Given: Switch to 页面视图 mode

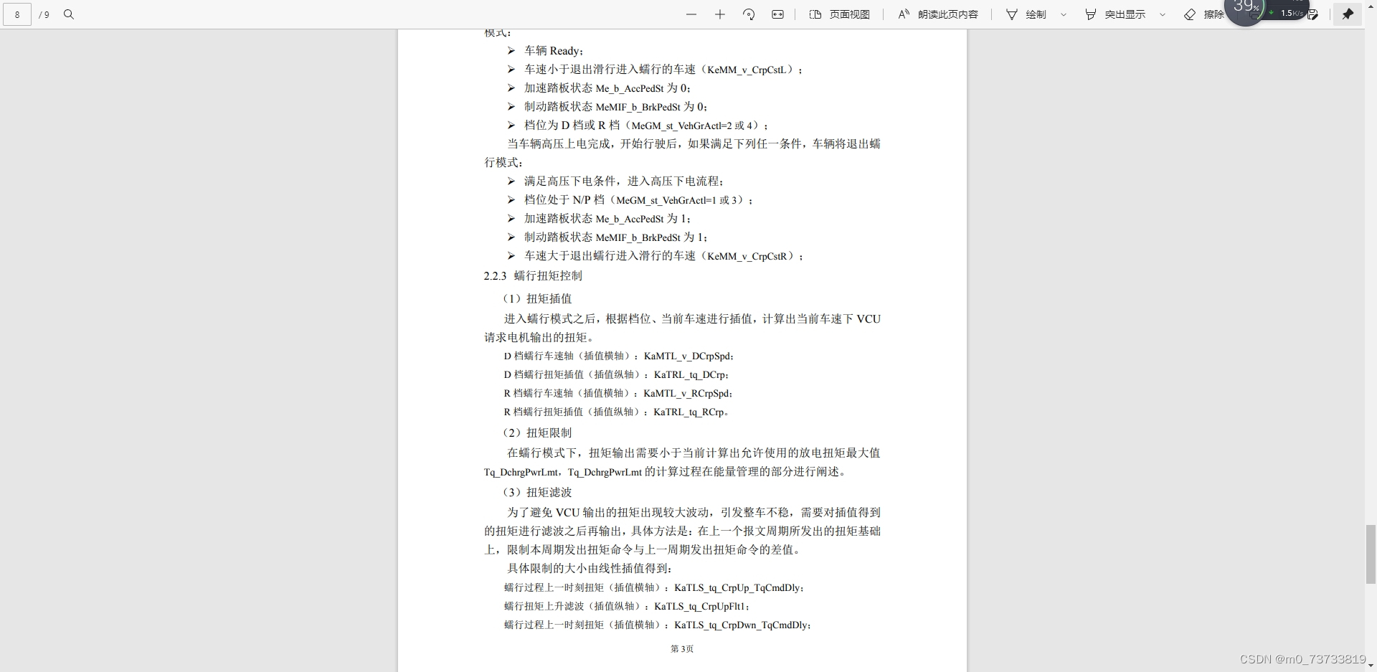Looking at the screenshot, I should (839, 14).
